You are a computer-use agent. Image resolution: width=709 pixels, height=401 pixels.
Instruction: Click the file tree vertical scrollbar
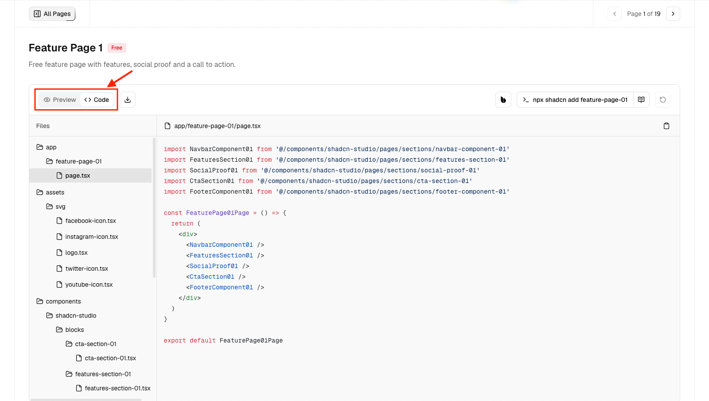point(154,208)
